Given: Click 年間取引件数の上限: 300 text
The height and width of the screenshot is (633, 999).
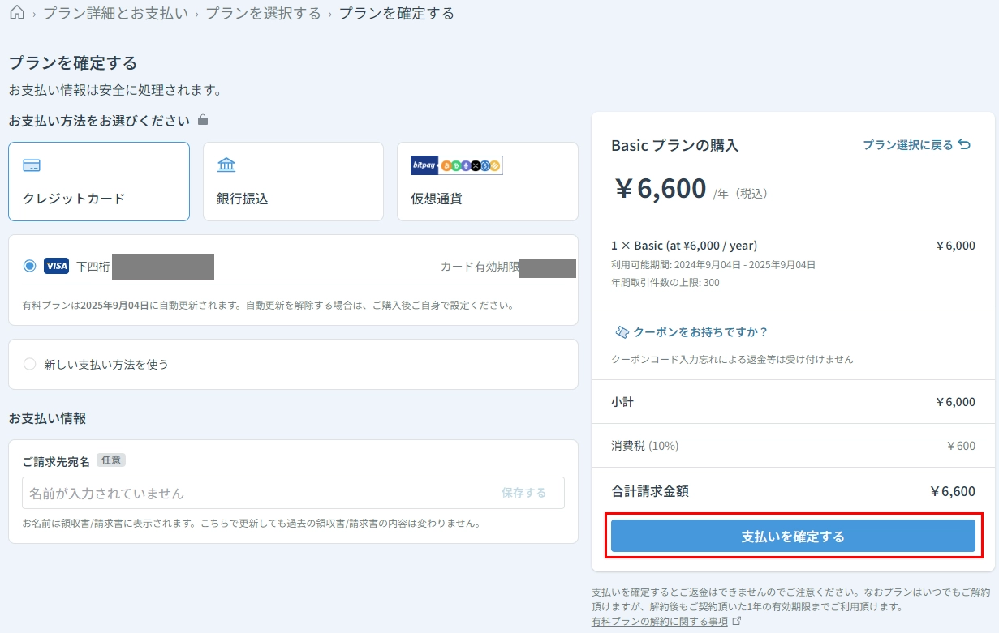Looking at the screenshot, I should point(665,283).
